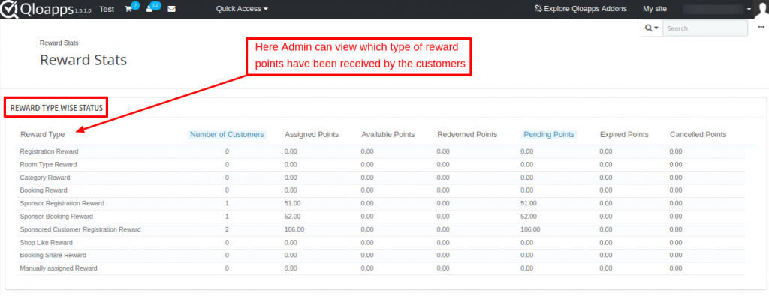The height and width of the screenshot is (296, 769).
Task: Click the version 1.5.1.0 label
Action: [x=83, y=11]
